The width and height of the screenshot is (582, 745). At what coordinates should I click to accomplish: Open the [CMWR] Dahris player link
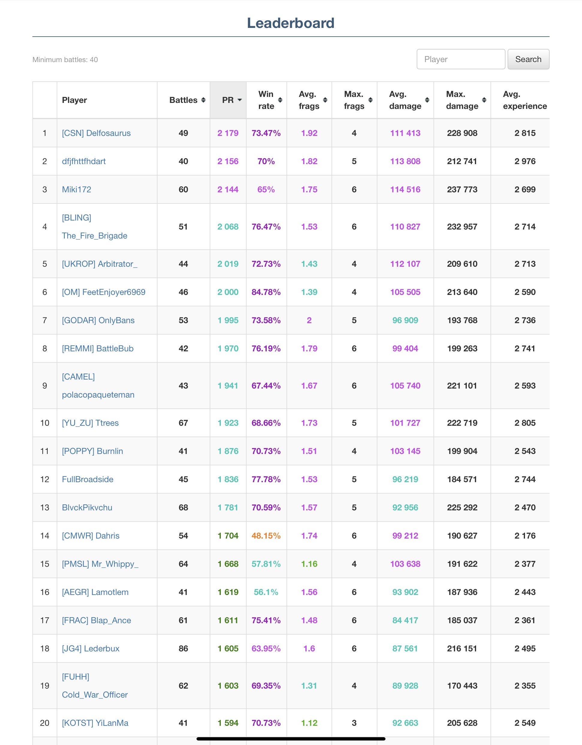[x=90, y=536]
